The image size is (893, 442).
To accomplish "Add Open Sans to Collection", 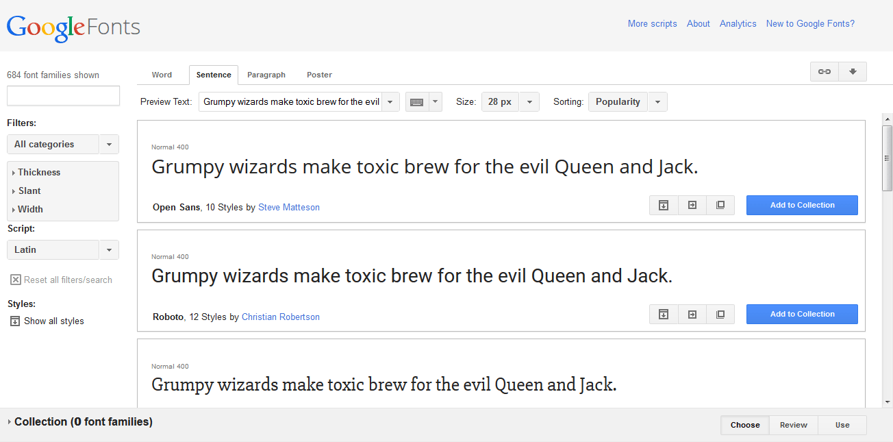I will 802,205.
